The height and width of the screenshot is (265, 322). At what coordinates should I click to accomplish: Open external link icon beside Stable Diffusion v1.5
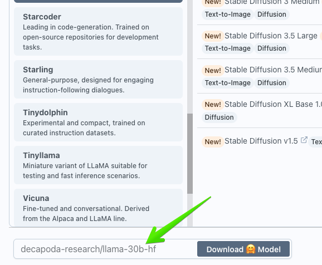[304, 140]
